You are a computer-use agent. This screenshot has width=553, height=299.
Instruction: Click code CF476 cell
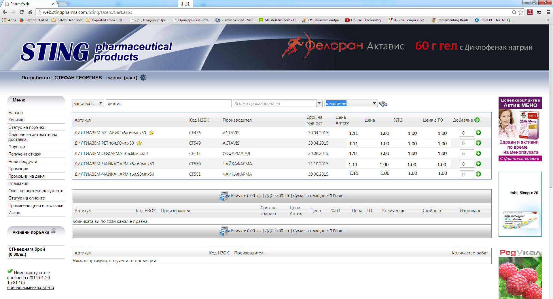tap(195, 133)
